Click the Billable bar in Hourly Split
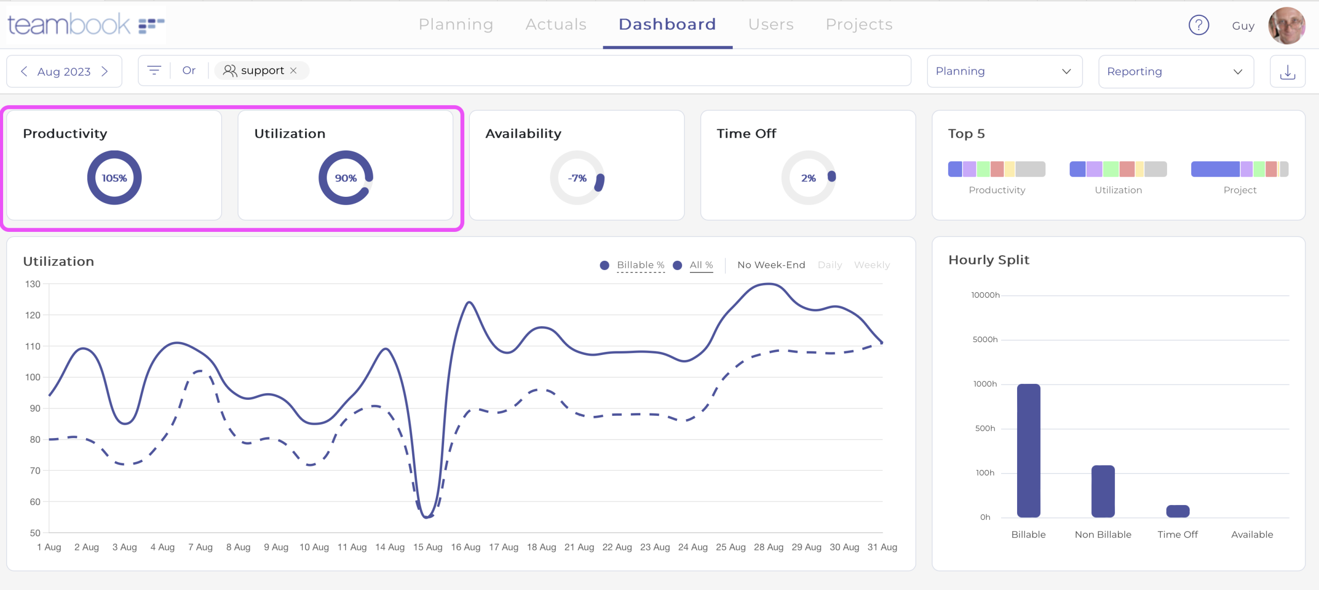The height and width of the screenshot is (590, 1319). (x=1028, y=451)
